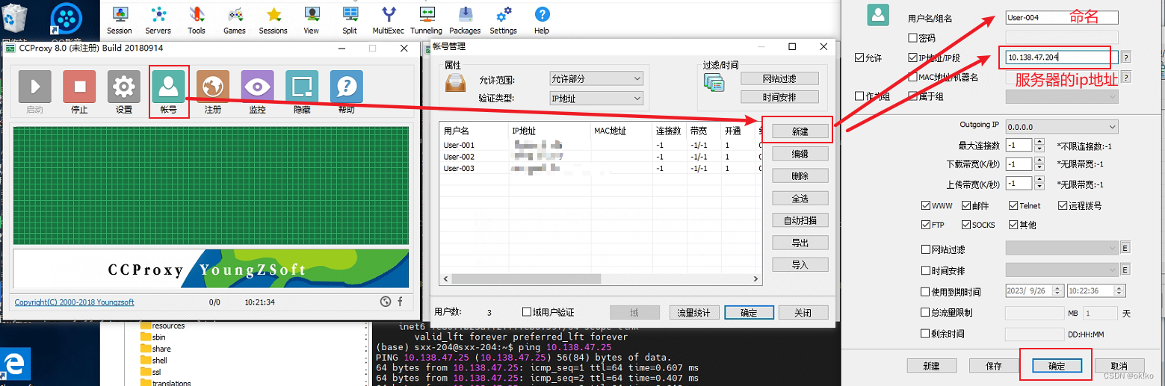Click the refresh icon in CCProxy status bar
This screenshot has height=386, width=1165.
(386, 302)
